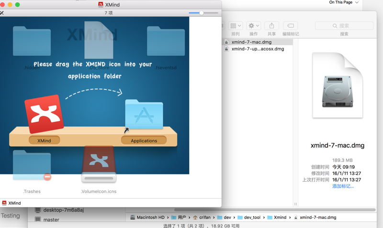The image size is (383, 228).
Task: Select the .Trashes folder icon
Action: (x=32, y=165)
